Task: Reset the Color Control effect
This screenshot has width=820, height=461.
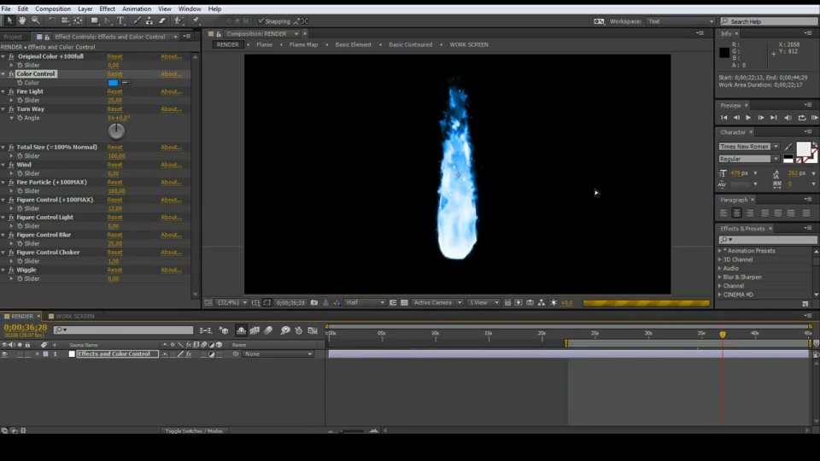Action: 114,73
